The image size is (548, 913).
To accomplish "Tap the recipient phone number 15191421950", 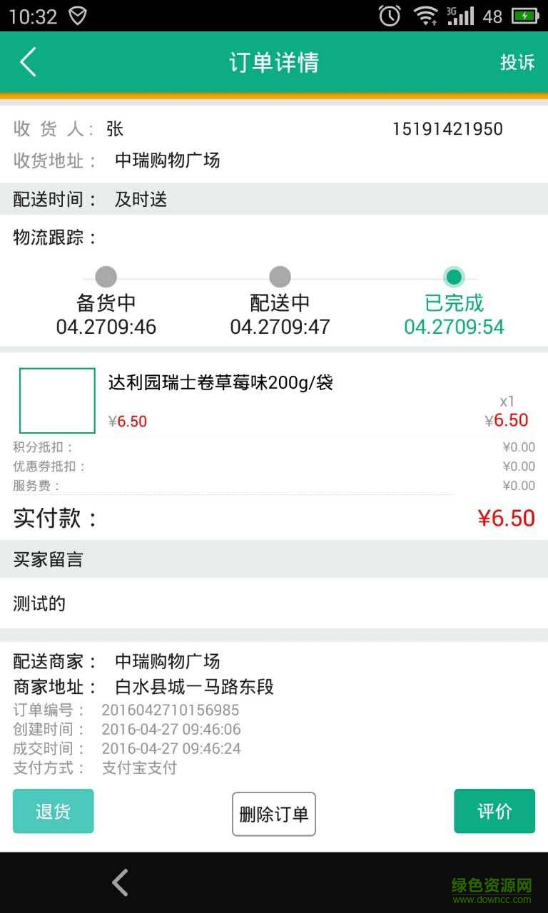I will pyautogui.click(x=447, y=129).
